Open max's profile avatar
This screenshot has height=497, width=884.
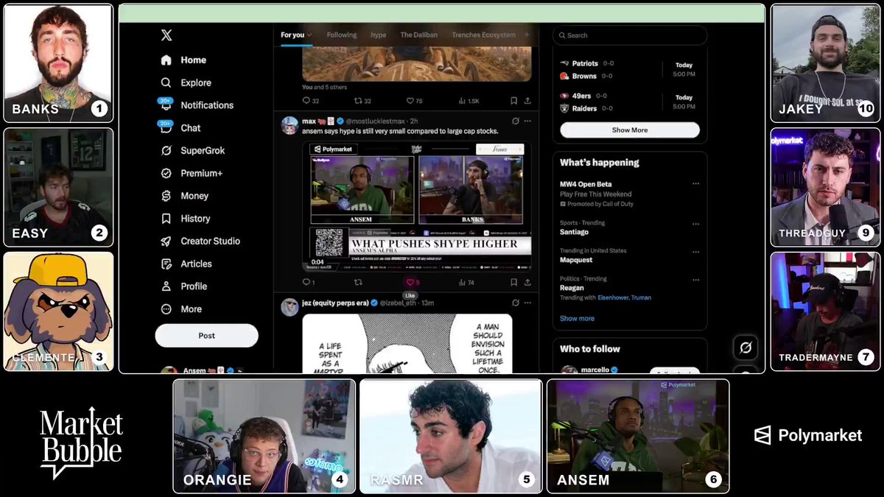point(290,125)
